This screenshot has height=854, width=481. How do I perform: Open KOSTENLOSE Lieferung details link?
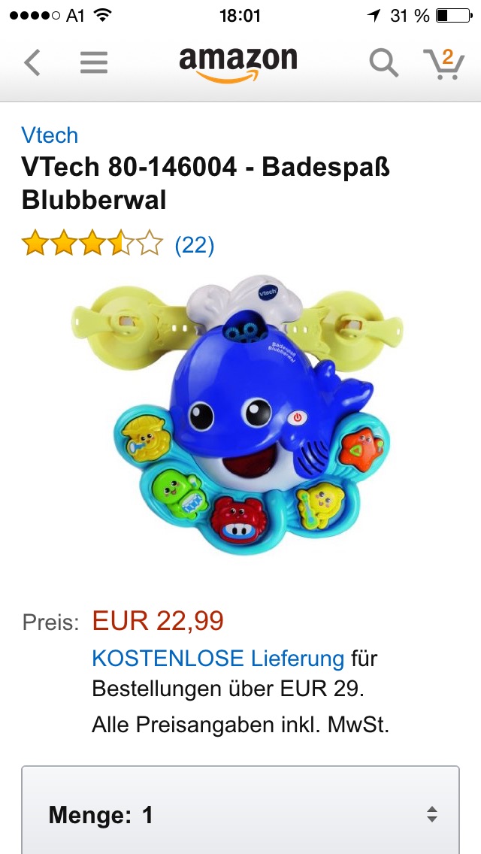[218, 659]
